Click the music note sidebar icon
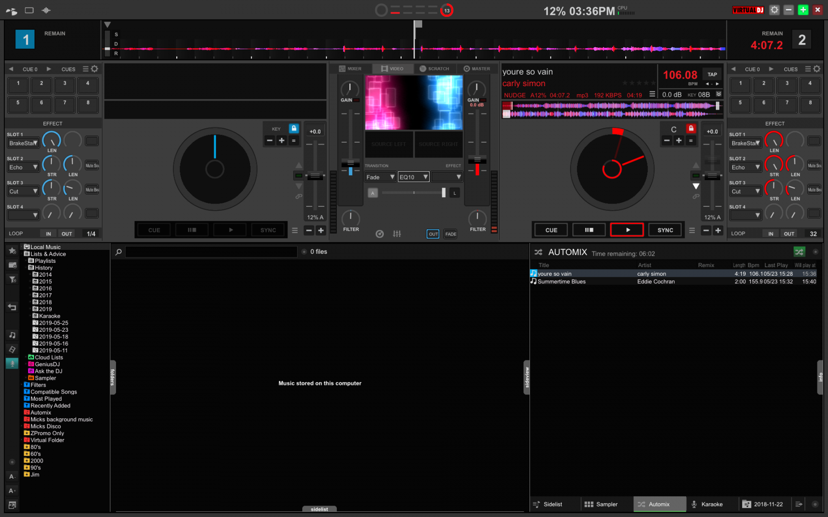This screenshot has height=517, width=828. point(12,335)
